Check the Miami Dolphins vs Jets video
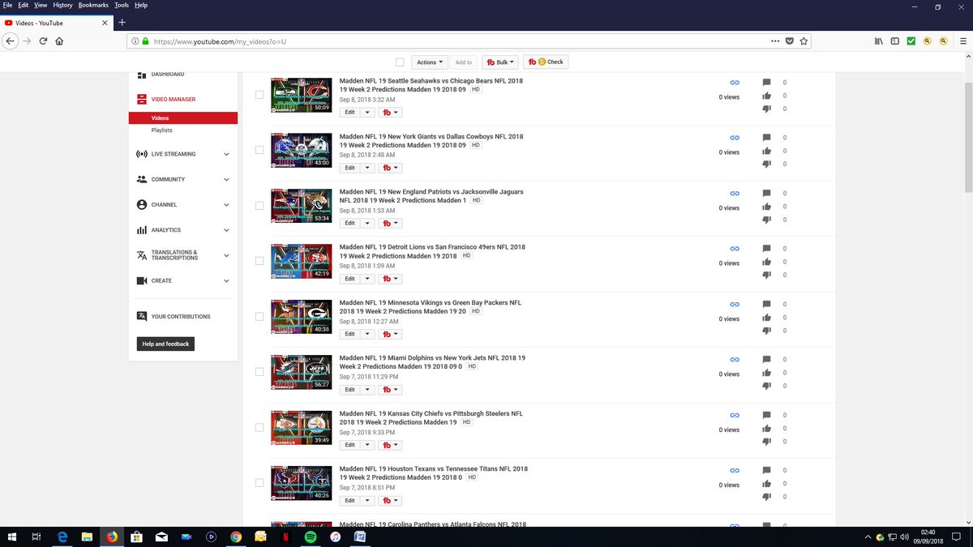Viewport: 973px width, 547px height. pyautogui.click(x=259, y=372)
